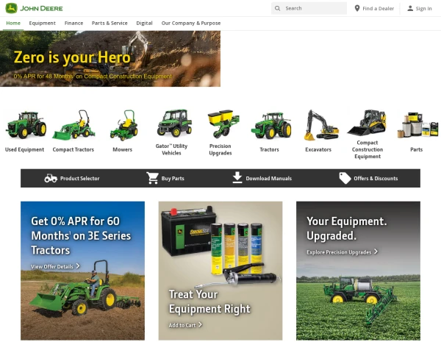The image size is (441, 353).
Task: Select the Compact Tractors image
Action: 73,125
